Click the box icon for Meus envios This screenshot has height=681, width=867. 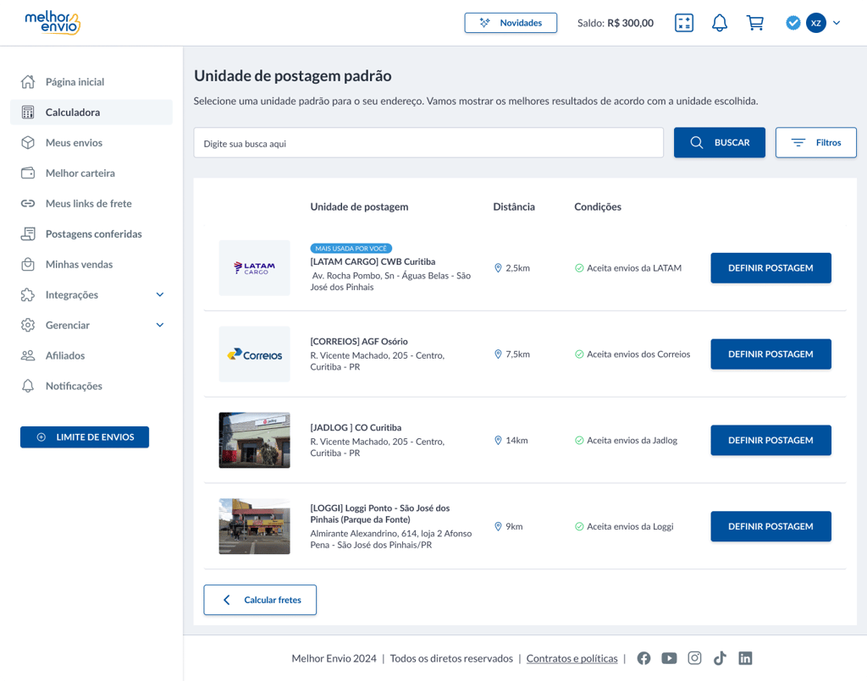pyautogui.click(x=28, y=142)
